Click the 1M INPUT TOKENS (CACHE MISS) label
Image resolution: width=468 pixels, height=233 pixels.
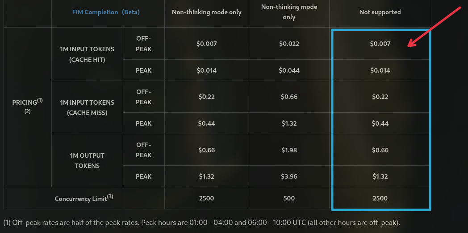click(x=87, y=107)
